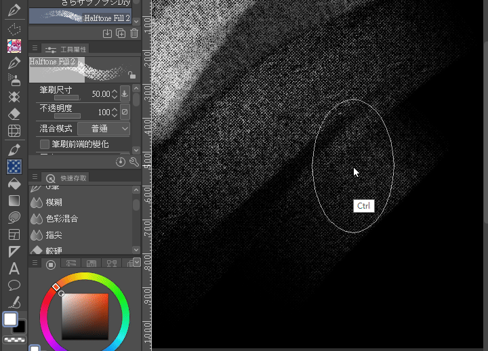Open the color wheel panel menu
Screen dimensions: 488x351
[35, 263]
